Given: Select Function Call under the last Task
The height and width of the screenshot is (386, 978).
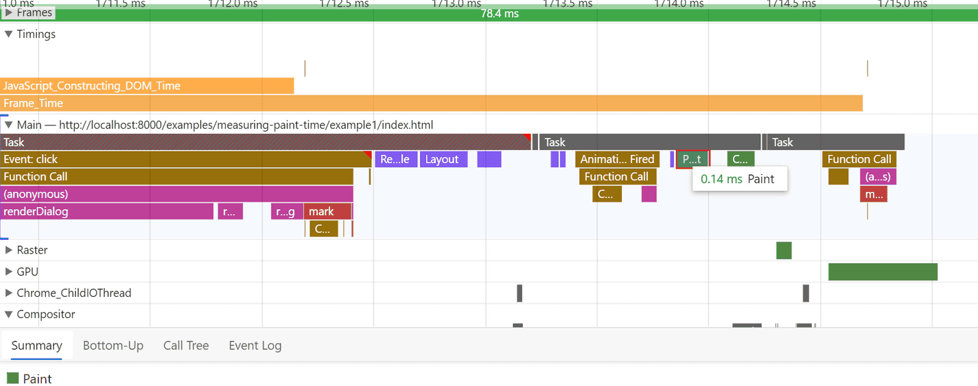Looking at the screenshot, I should point(859,159).
